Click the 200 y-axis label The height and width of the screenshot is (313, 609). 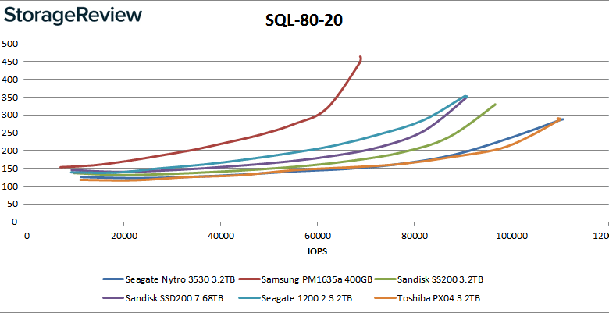click(x=9, y=151)
